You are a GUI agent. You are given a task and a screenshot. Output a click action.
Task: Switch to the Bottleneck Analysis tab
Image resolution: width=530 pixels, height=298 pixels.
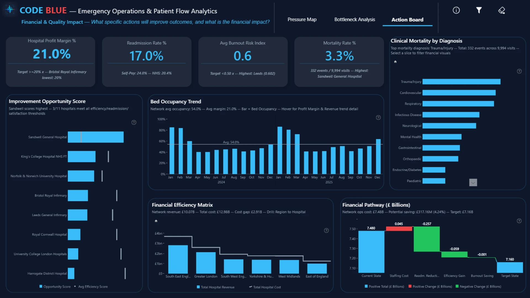355,20
